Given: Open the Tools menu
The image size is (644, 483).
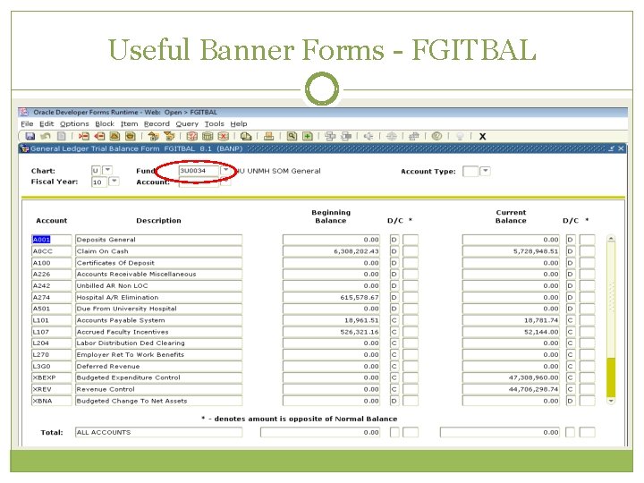Looking at the screenshot, I should (x=215, y=123).
